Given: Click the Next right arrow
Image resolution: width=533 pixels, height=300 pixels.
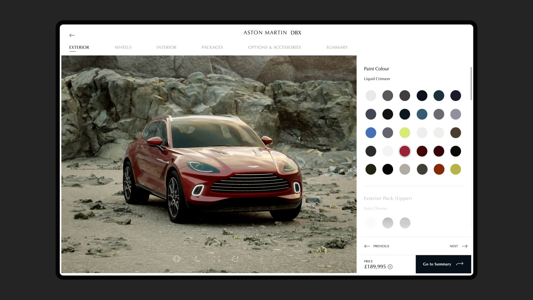Looking at the screenshot, I should 465,246.
